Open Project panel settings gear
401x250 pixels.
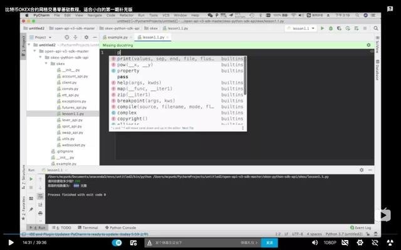86,37
